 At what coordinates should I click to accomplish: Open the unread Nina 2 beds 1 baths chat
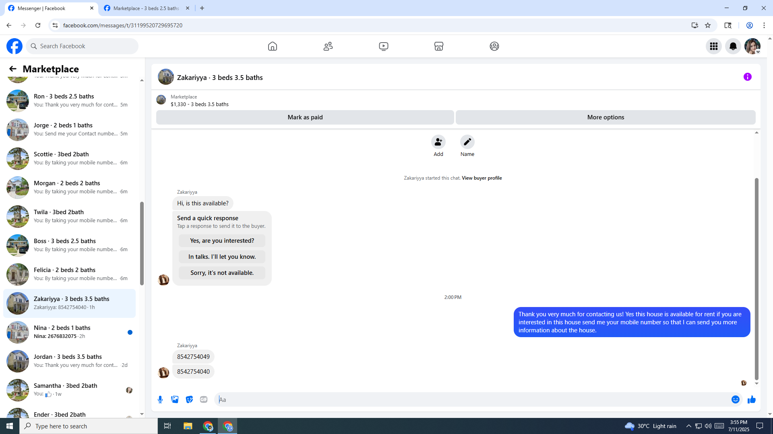[69, 332]
